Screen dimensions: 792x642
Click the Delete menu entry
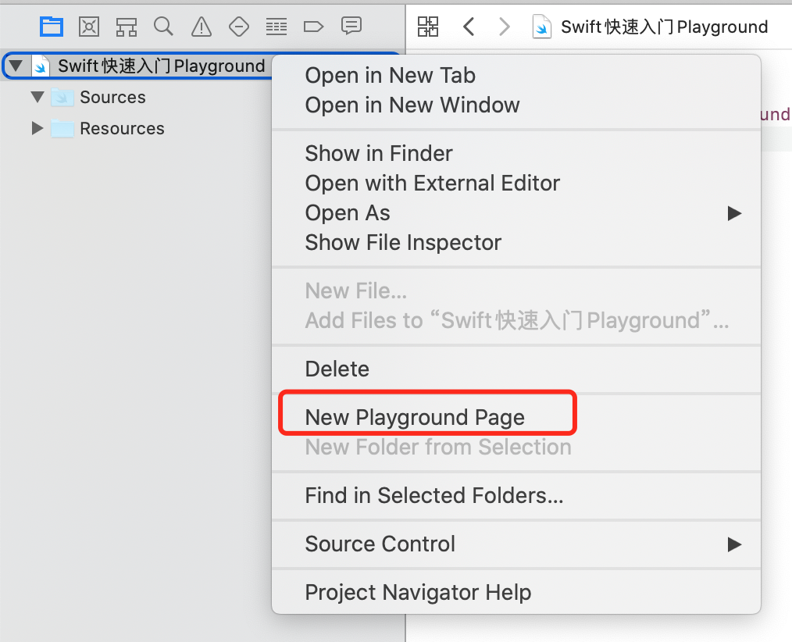pos(337,369)
